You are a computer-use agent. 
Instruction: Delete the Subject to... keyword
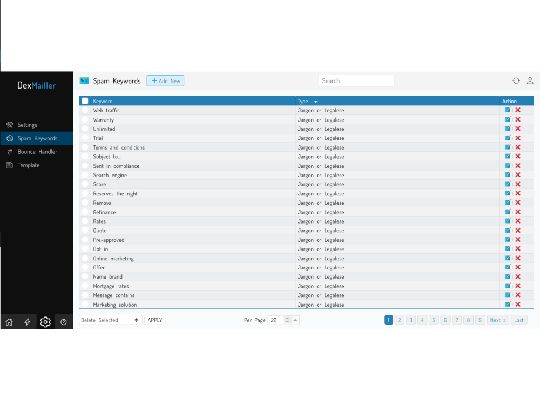(518, 157)
